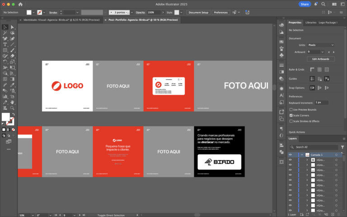Select the Type tool
The height and width of the screenshot is (217, 347).
5,45
